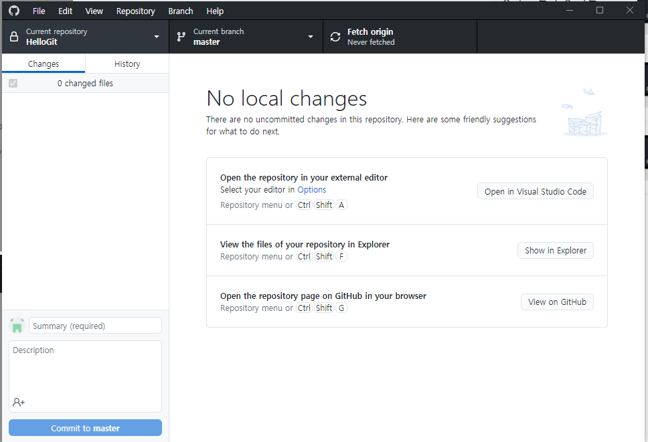The height and width of the screenshot is (442, 648).
Task: Expand the Current repository dropdown arrow
Action: 157,37
